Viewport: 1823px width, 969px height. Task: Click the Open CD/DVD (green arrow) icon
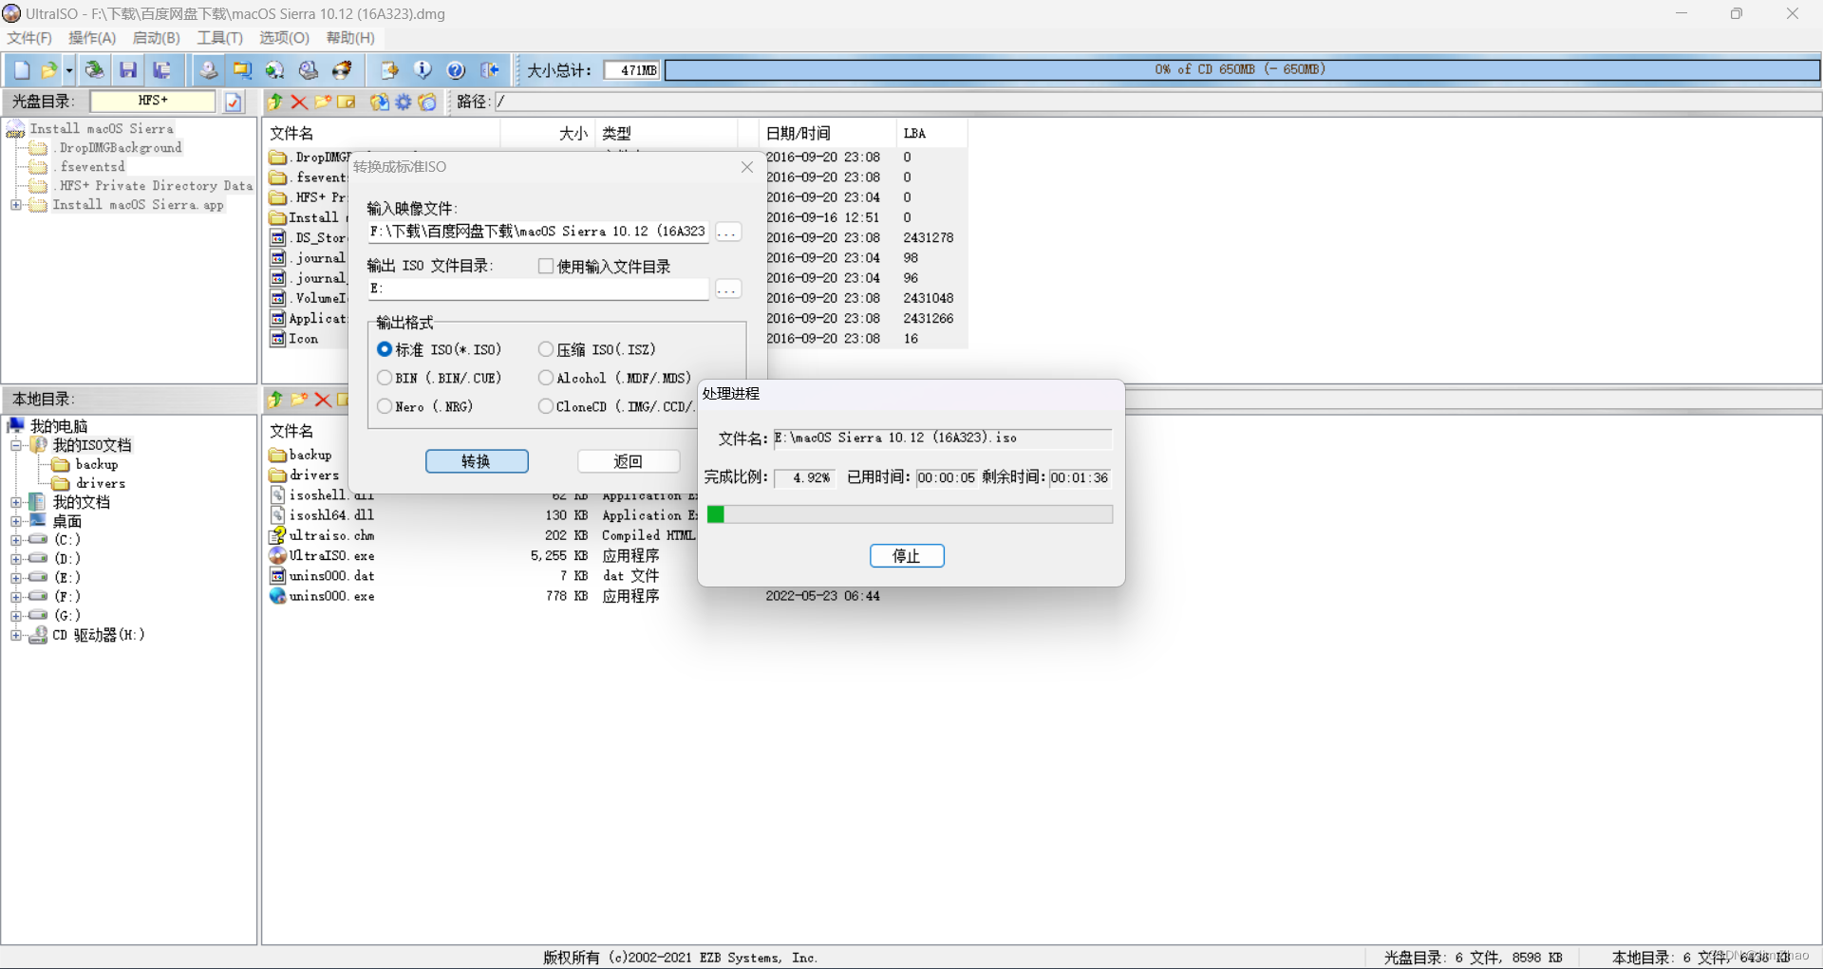[x=94, y=70]
